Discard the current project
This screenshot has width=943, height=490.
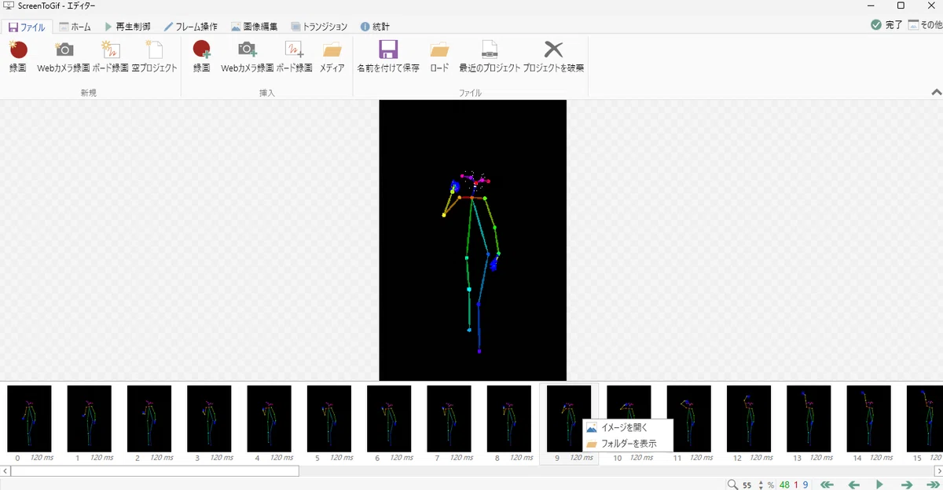click(553, 56)
